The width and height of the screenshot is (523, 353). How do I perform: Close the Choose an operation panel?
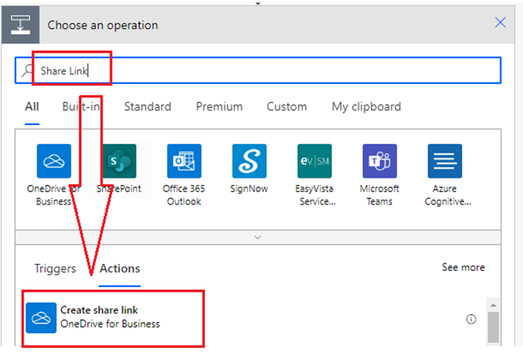pos(500,22)
